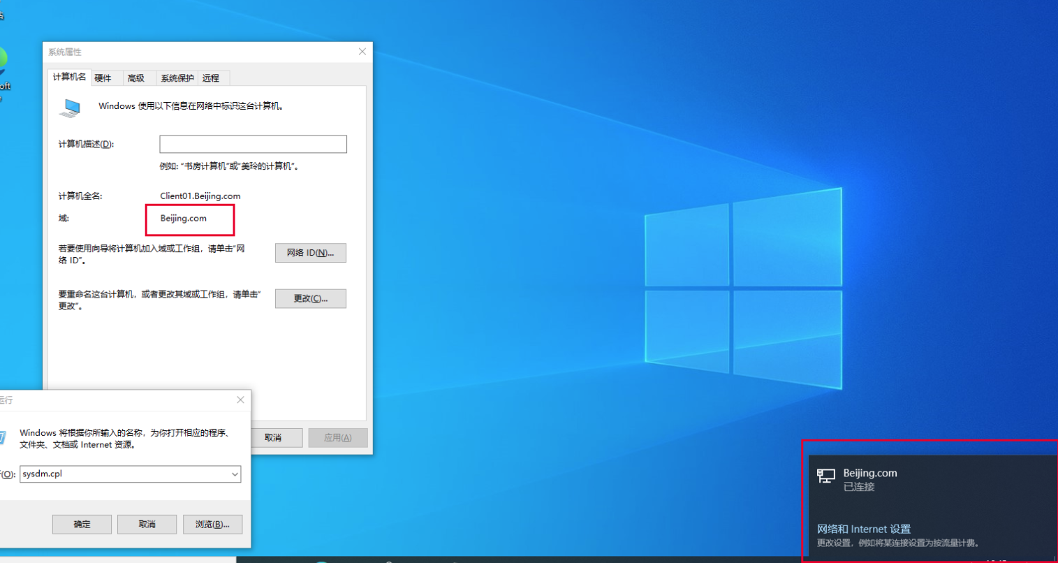Viewport: 1058px width, 563px height.
Task: Select the 计算机名 tab
Action: click(69, 77)
